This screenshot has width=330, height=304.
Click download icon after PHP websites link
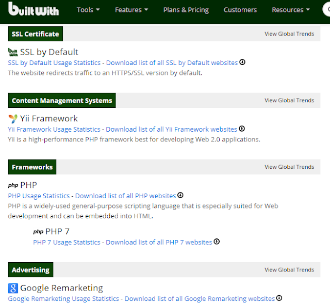[180, 195]
